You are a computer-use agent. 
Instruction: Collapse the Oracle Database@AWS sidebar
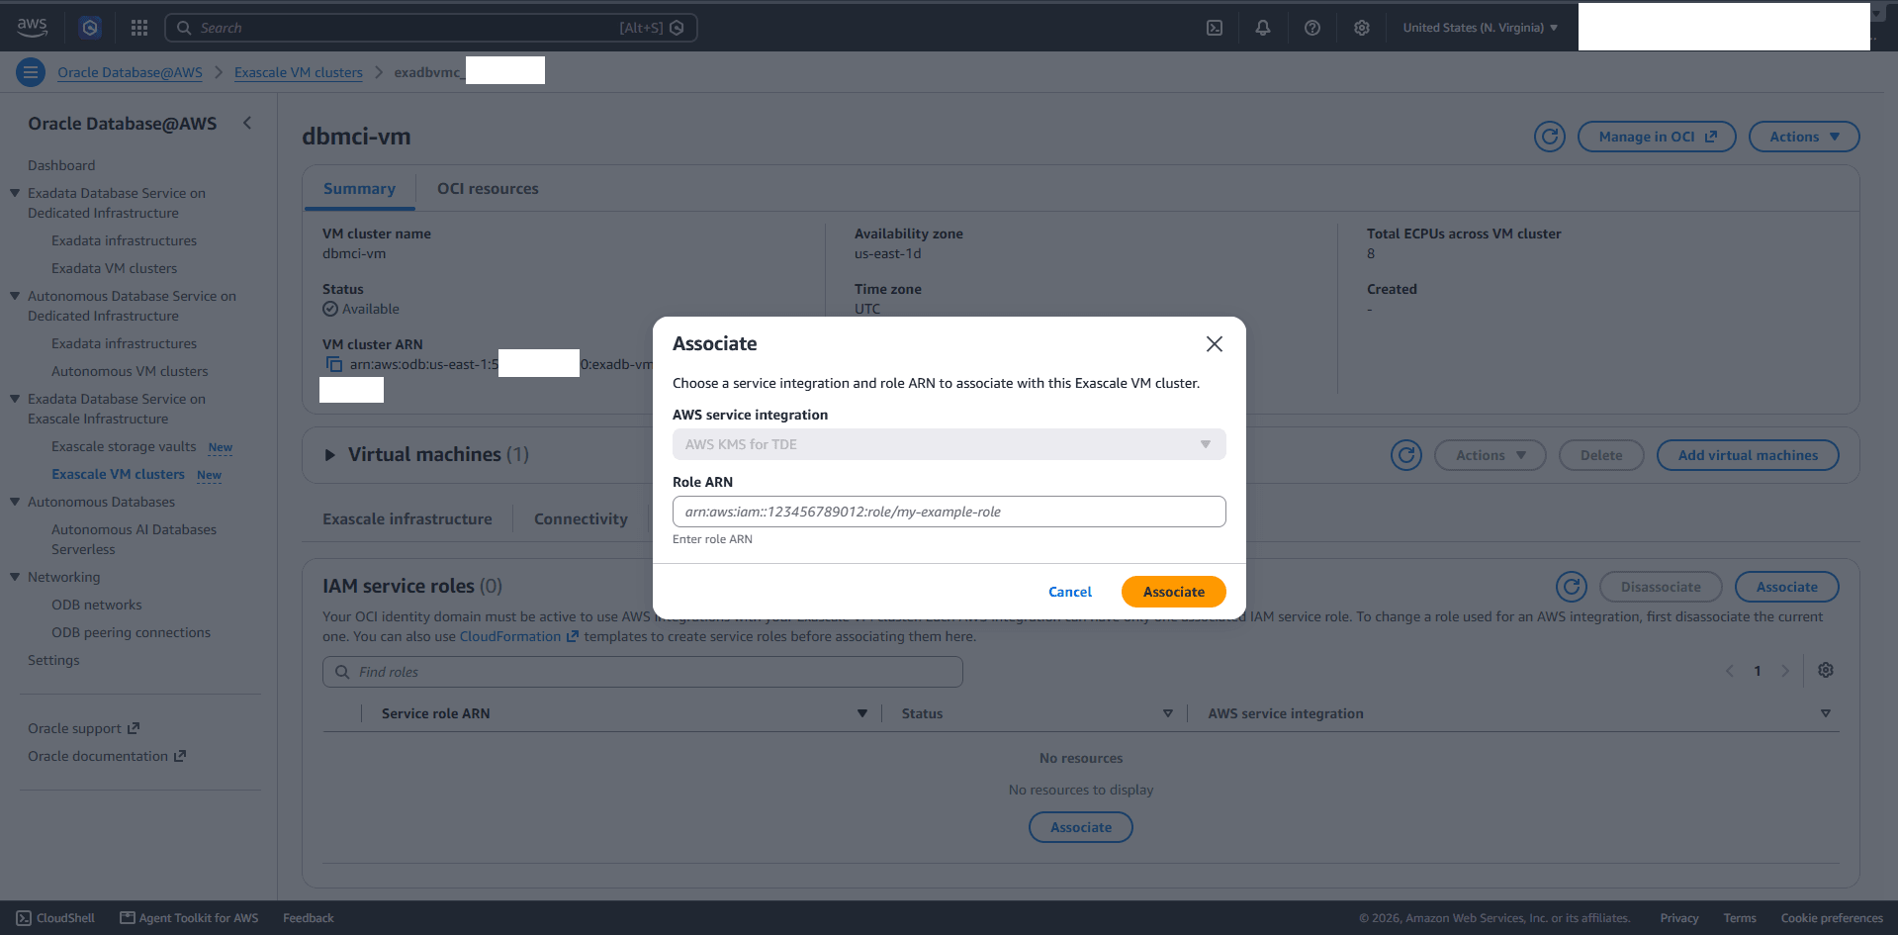click(247, 123)
